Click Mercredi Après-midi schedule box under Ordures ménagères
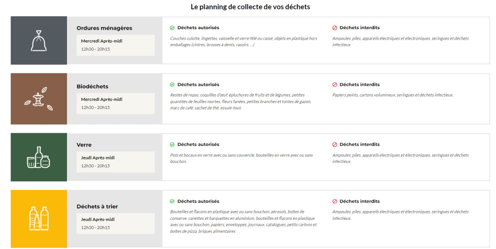Screen dimensions: 496x249 (x=116, y=45)
